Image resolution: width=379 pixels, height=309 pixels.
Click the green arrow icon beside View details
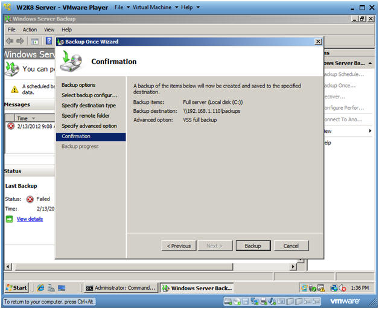pyautogui.click(x=9, y=219)
